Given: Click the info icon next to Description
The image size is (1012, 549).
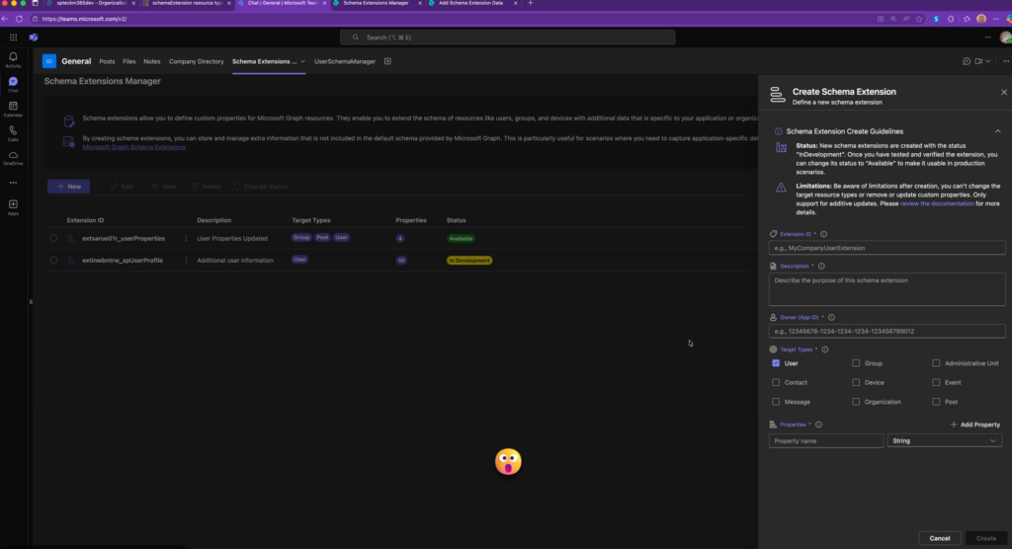Looking at the screenshot, I should point(821,266).
